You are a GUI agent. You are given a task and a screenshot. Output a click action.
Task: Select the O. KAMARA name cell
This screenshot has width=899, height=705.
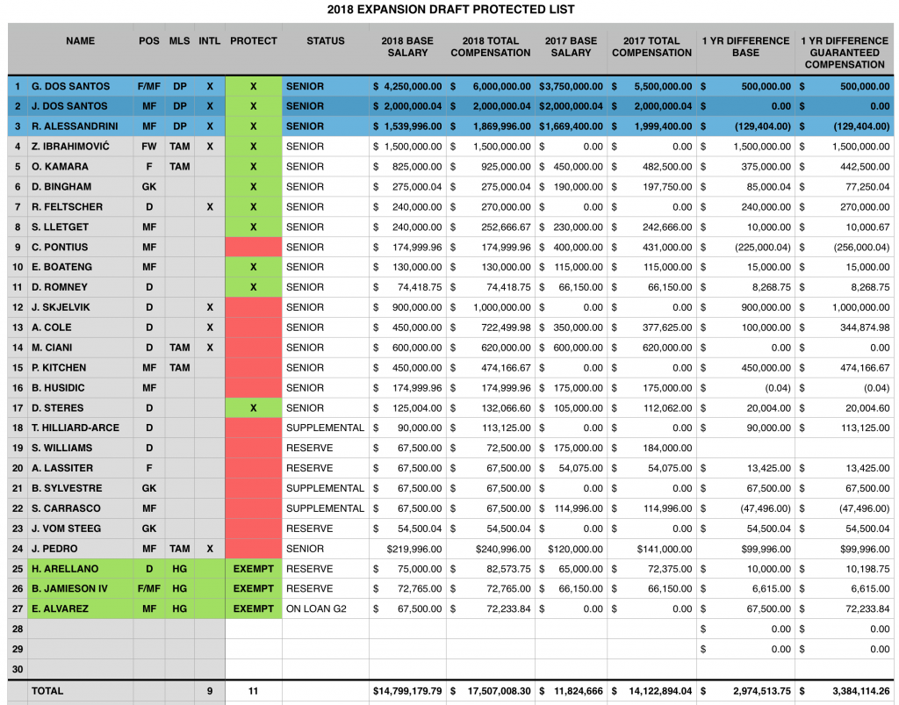pyautogui.click(x=80, y=167)
